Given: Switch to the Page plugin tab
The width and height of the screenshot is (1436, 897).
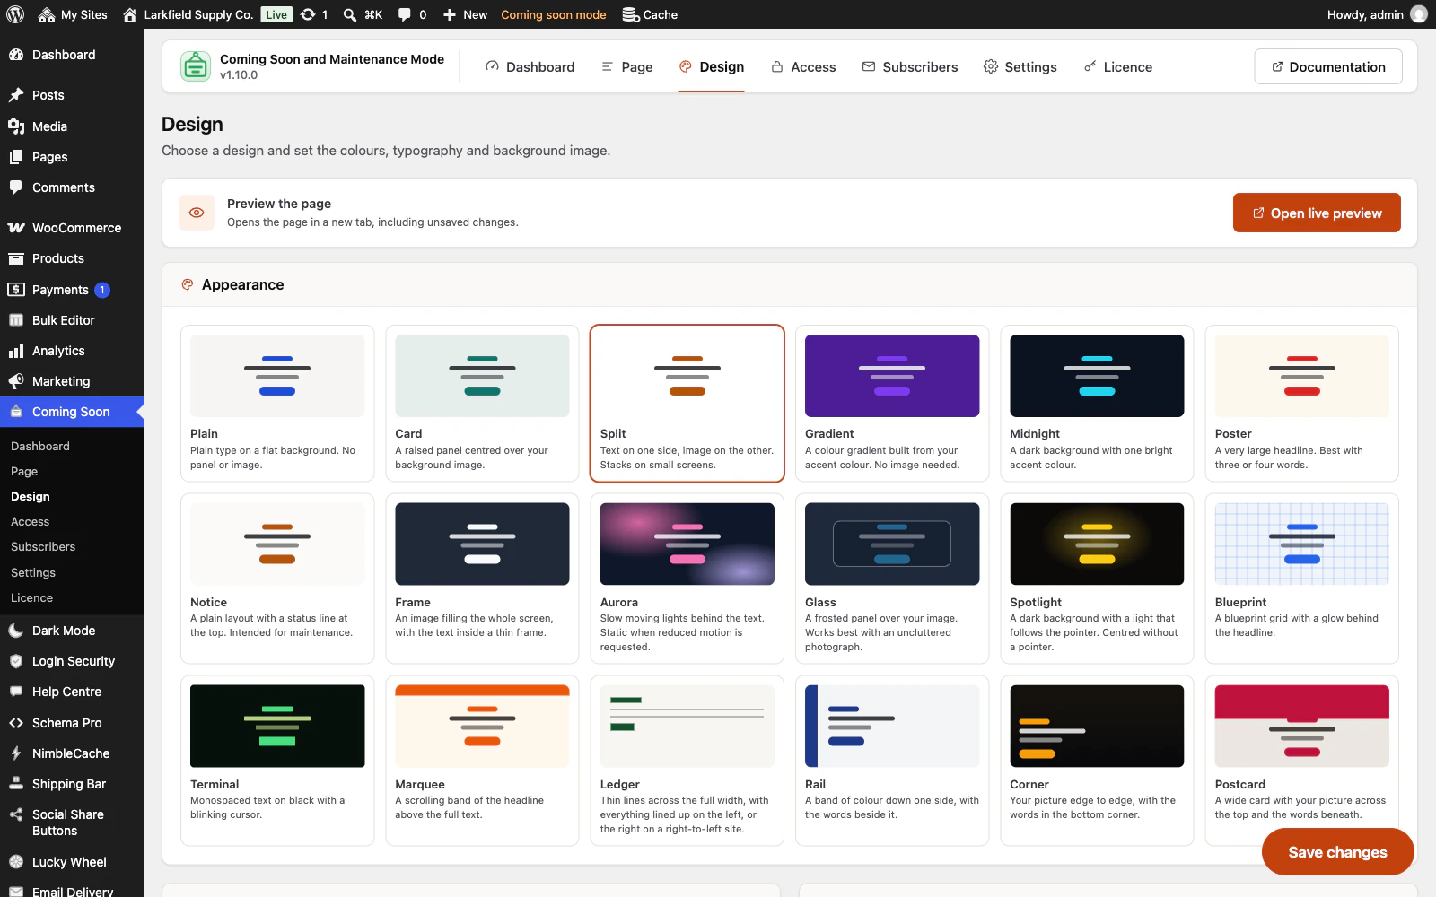Looking at the screenshot, I should (626, 67).
